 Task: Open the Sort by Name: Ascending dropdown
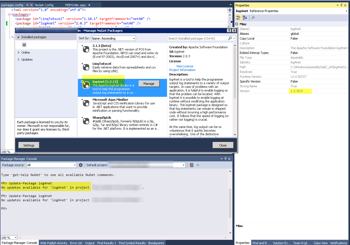134,38
